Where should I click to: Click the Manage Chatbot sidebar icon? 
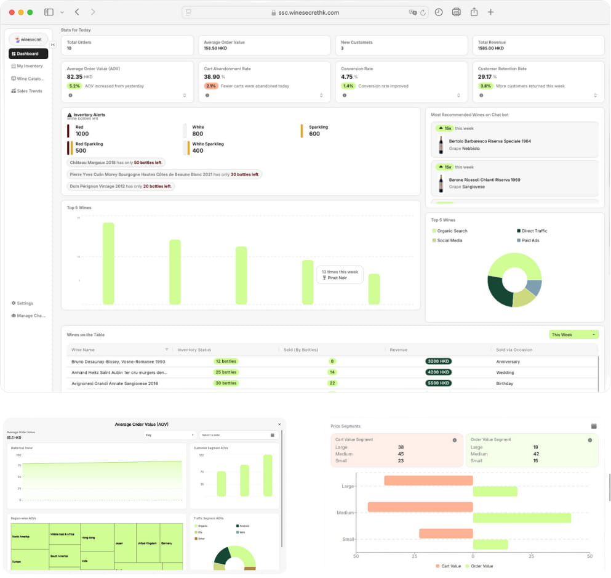[14, 315]
